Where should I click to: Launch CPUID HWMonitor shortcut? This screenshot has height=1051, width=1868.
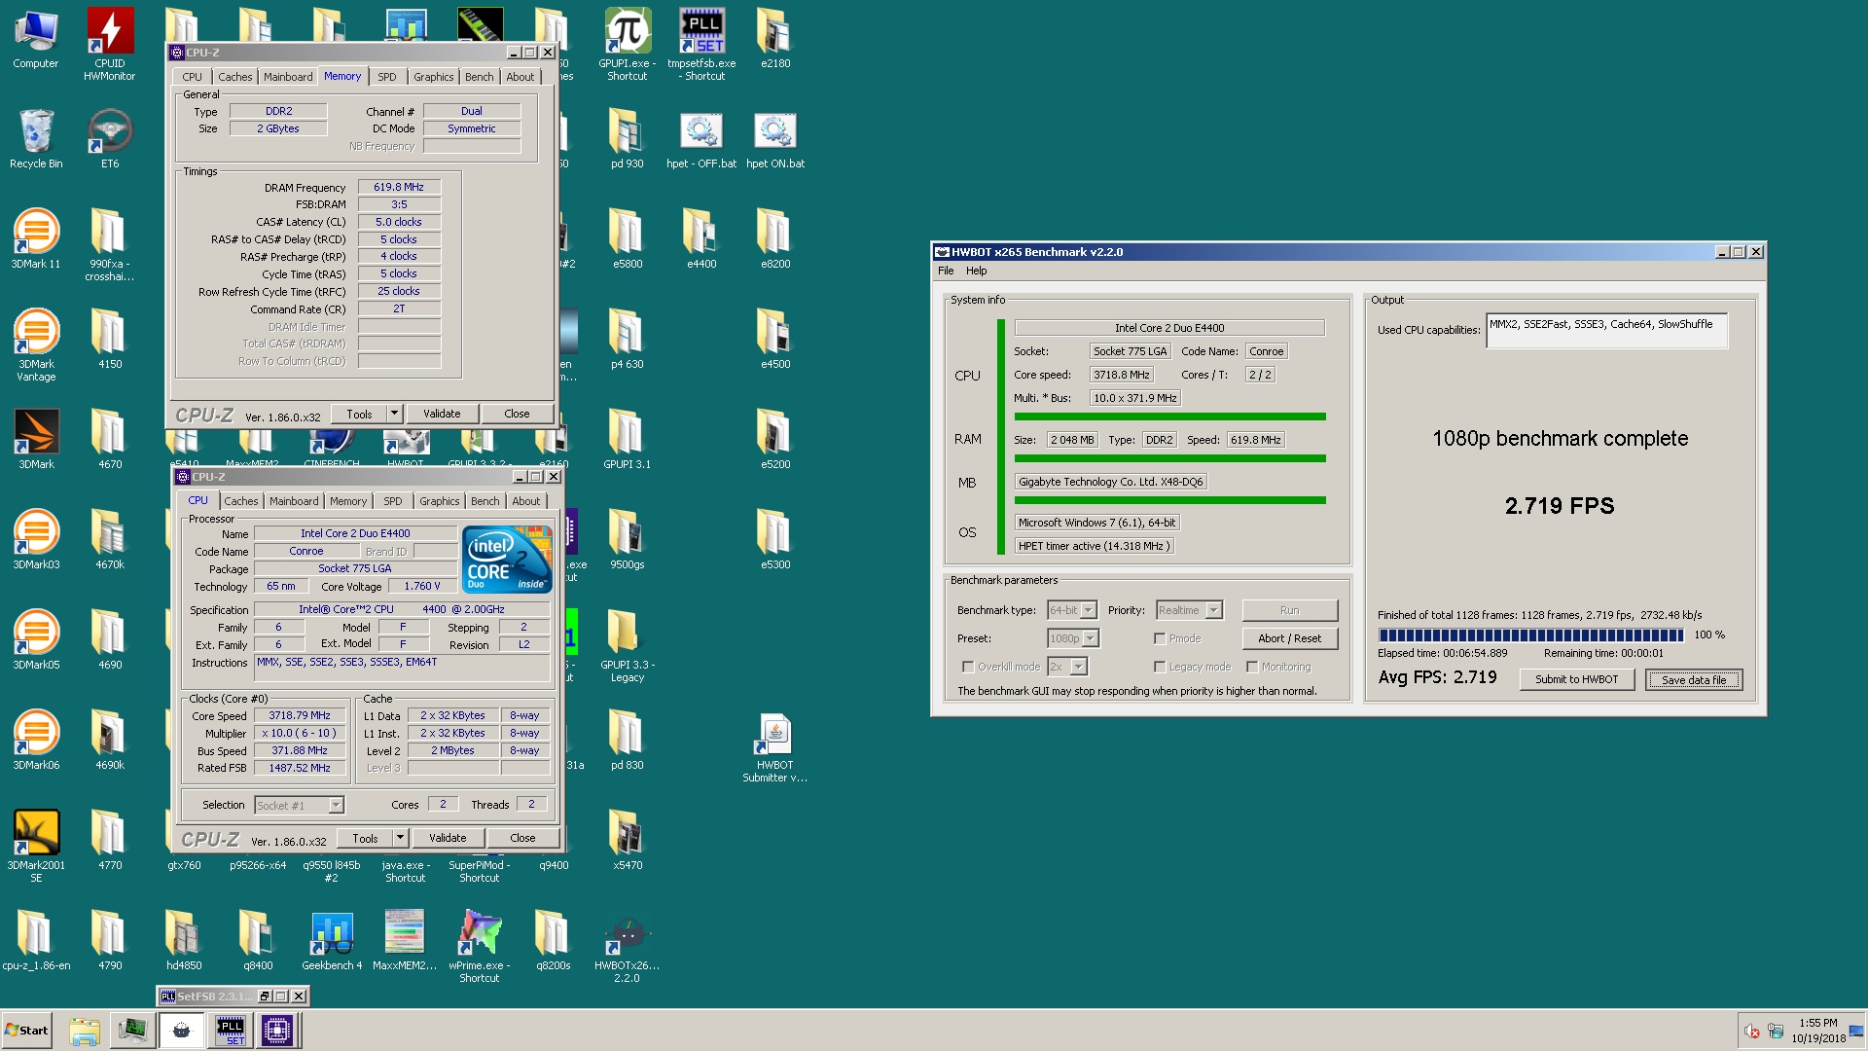110,44
